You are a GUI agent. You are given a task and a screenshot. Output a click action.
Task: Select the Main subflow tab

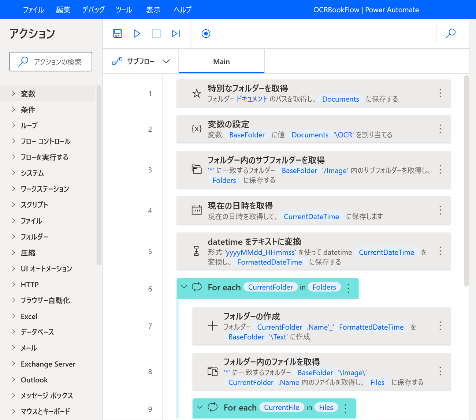(221, 61)
